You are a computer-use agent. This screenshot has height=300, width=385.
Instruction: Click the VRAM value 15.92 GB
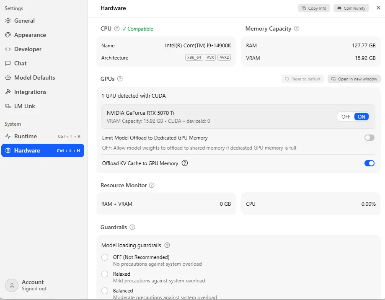(x=365, y=58)
